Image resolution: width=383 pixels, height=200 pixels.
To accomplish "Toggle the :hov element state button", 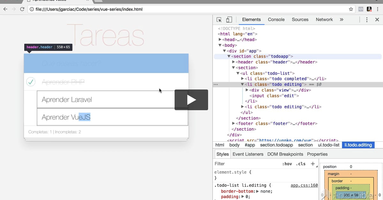I will pyautogui.click(x=287, y=164).
